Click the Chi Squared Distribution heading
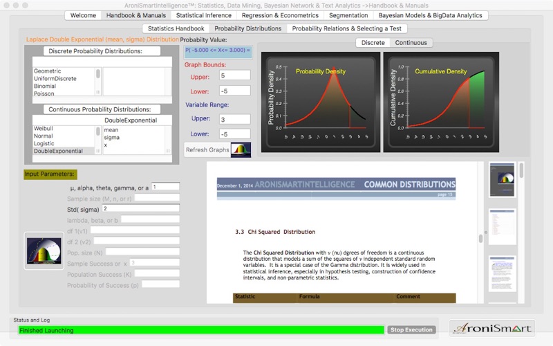This screenshot has width=553, height=346. [x=275, y=232]
